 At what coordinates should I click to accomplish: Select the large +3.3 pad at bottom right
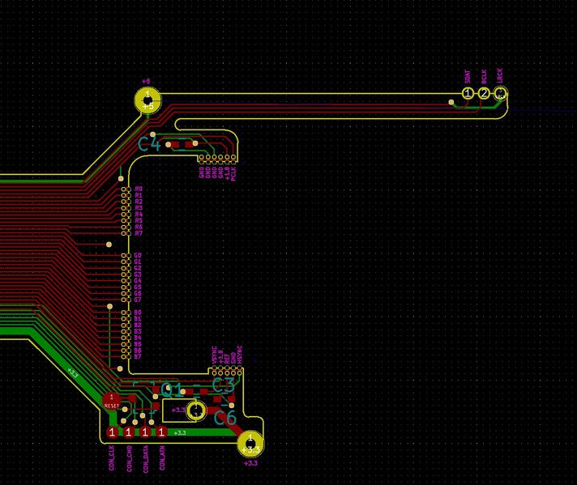pos(250,444)
